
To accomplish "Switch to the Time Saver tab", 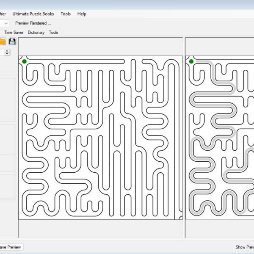I will (14, 32).
